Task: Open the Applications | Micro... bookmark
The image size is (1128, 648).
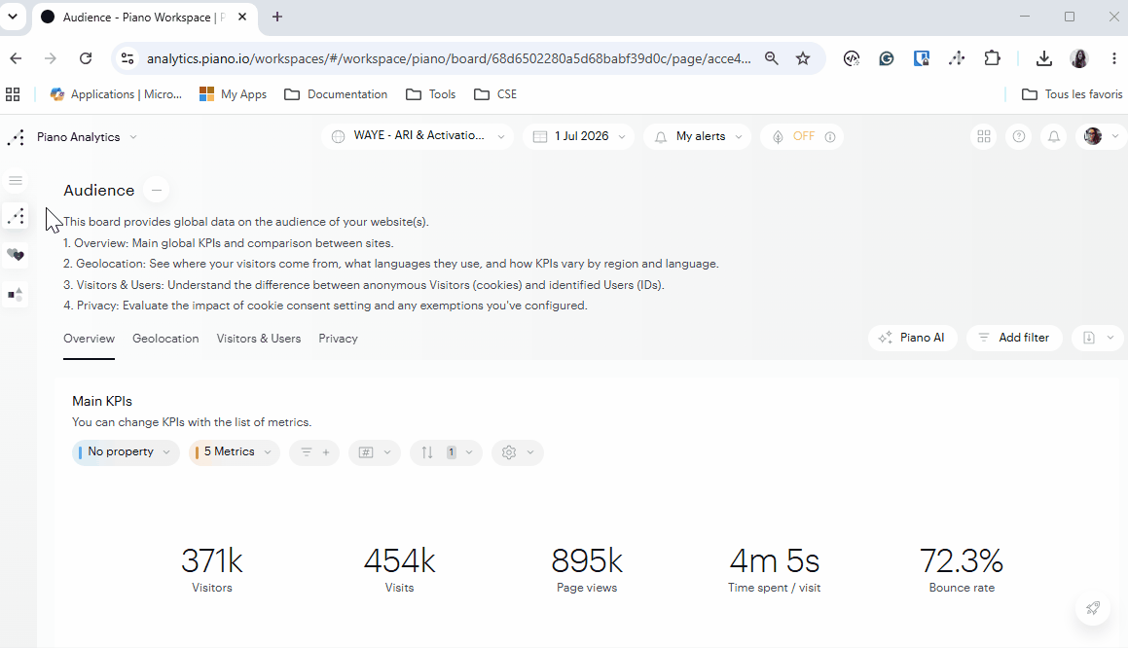Action: [x=116, y=94]
